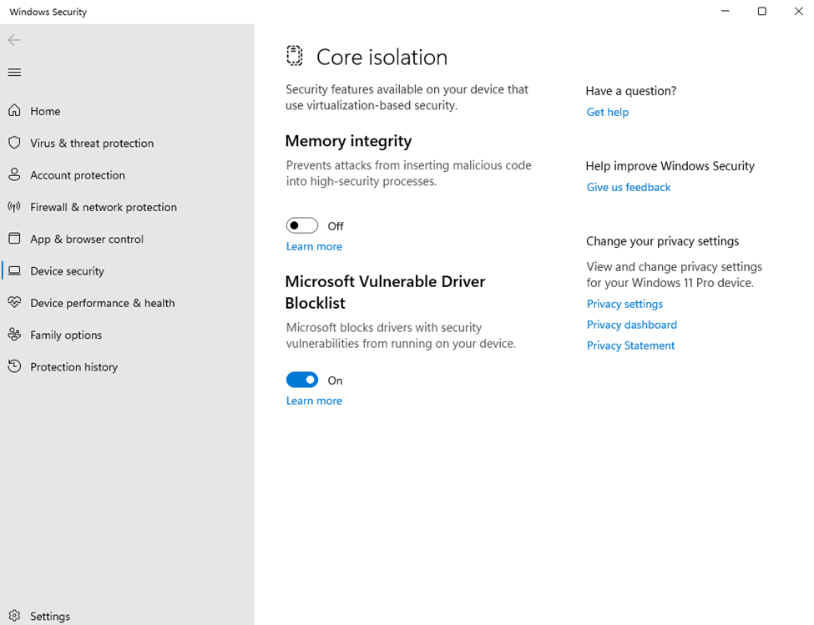The image size is (814, 625).
Task: Click the 'Have a question?' text
Action: pyautogui.click(x=631, y=91)
